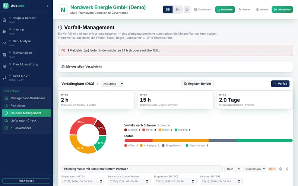Click the Meldestellen-Verzeichnis building icon
Screen dimensions: 298x186
pos(63,67)
